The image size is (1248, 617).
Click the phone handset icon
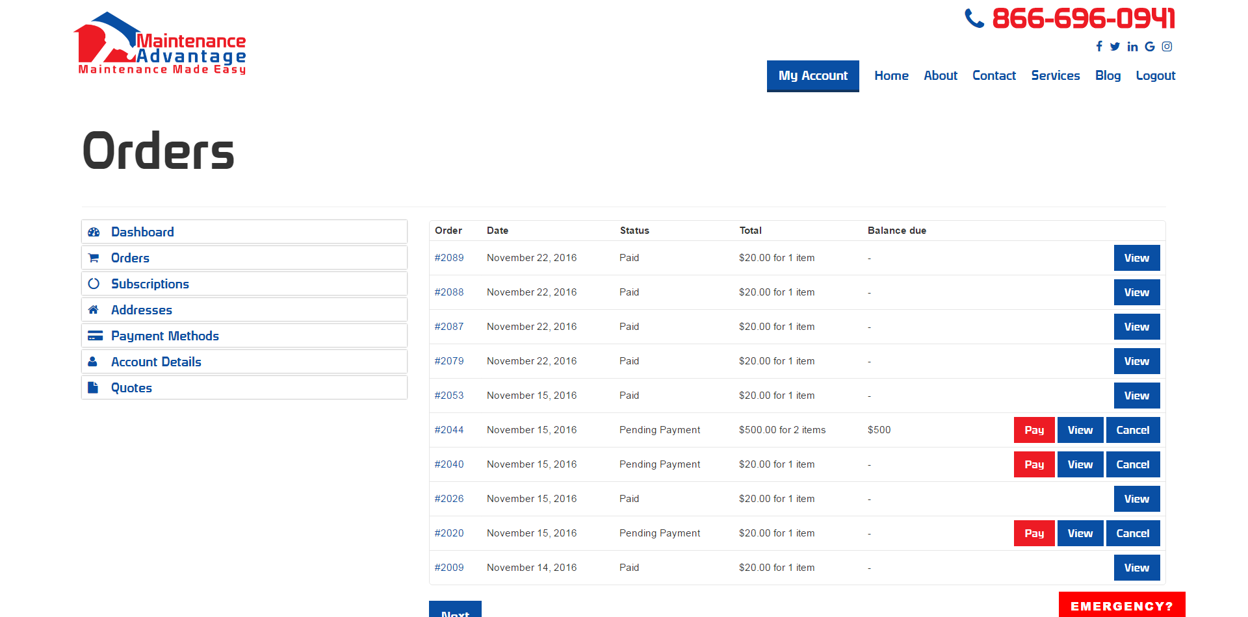tap(974, 18)
